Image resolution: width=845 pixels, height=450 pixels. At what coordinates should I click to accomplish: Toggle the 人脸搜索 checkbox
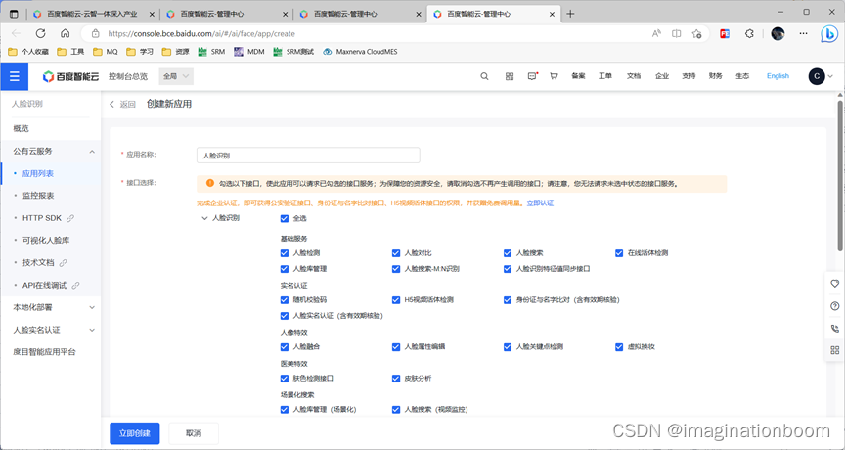(508, 252)
